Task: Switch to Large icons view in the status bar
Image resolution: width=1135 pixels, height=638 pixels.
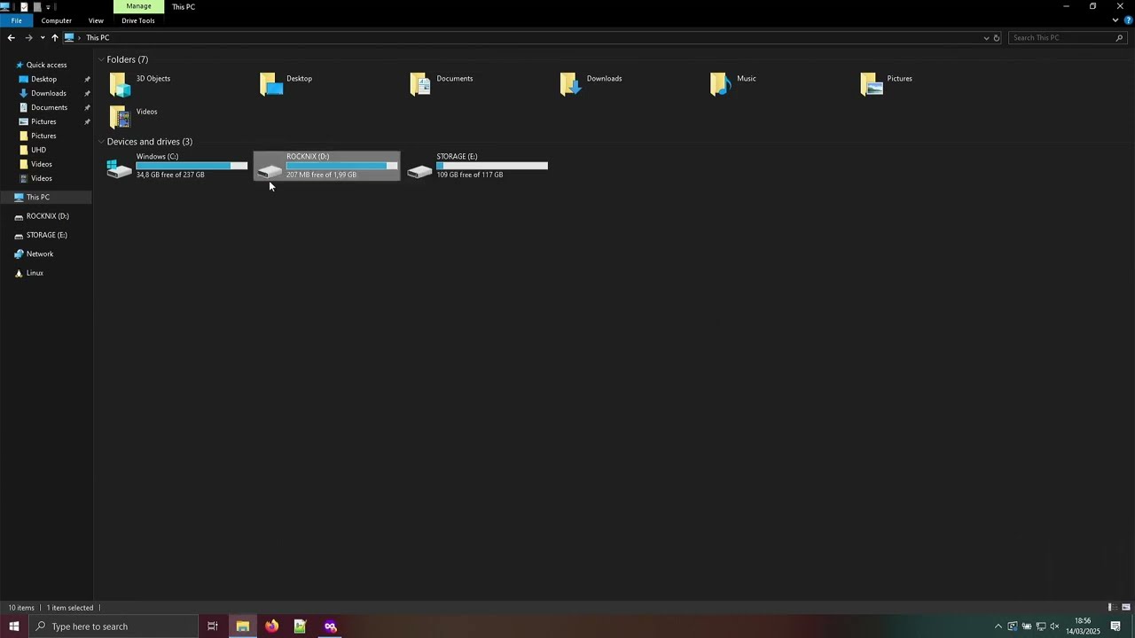Action: click(x=1126, y=608)
